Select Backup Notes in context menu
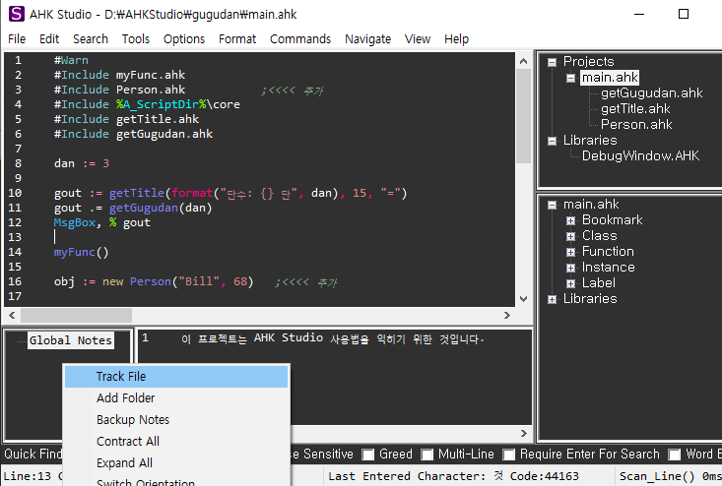The width and height of the screenshot is (722, 486). click(133, 420)
